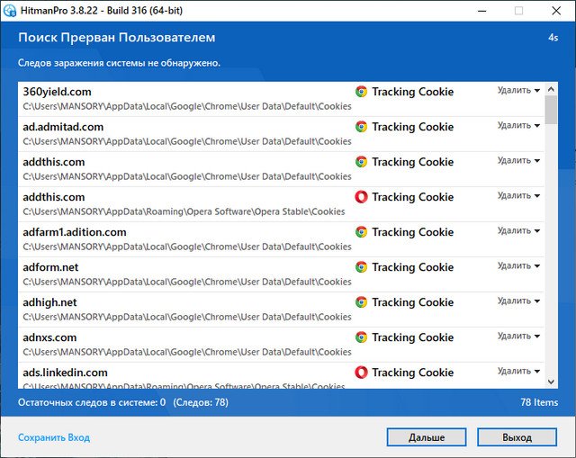
Task: Click the Остаточных следов в системе status
Action: [x=92, y=402]
